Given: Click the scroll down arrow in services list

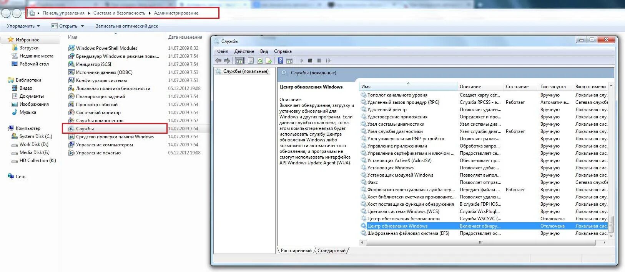Looking at the screenshot, I should click(x=611, y=236).
